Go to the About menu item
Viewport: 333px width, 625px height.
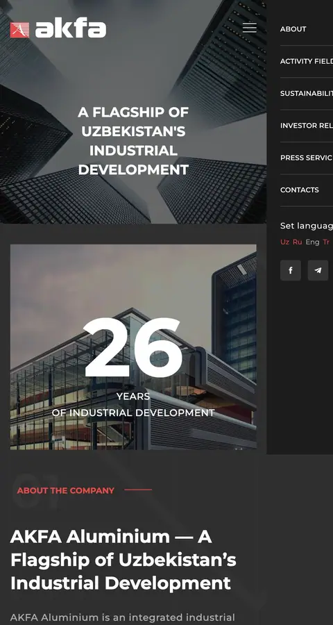293,29
